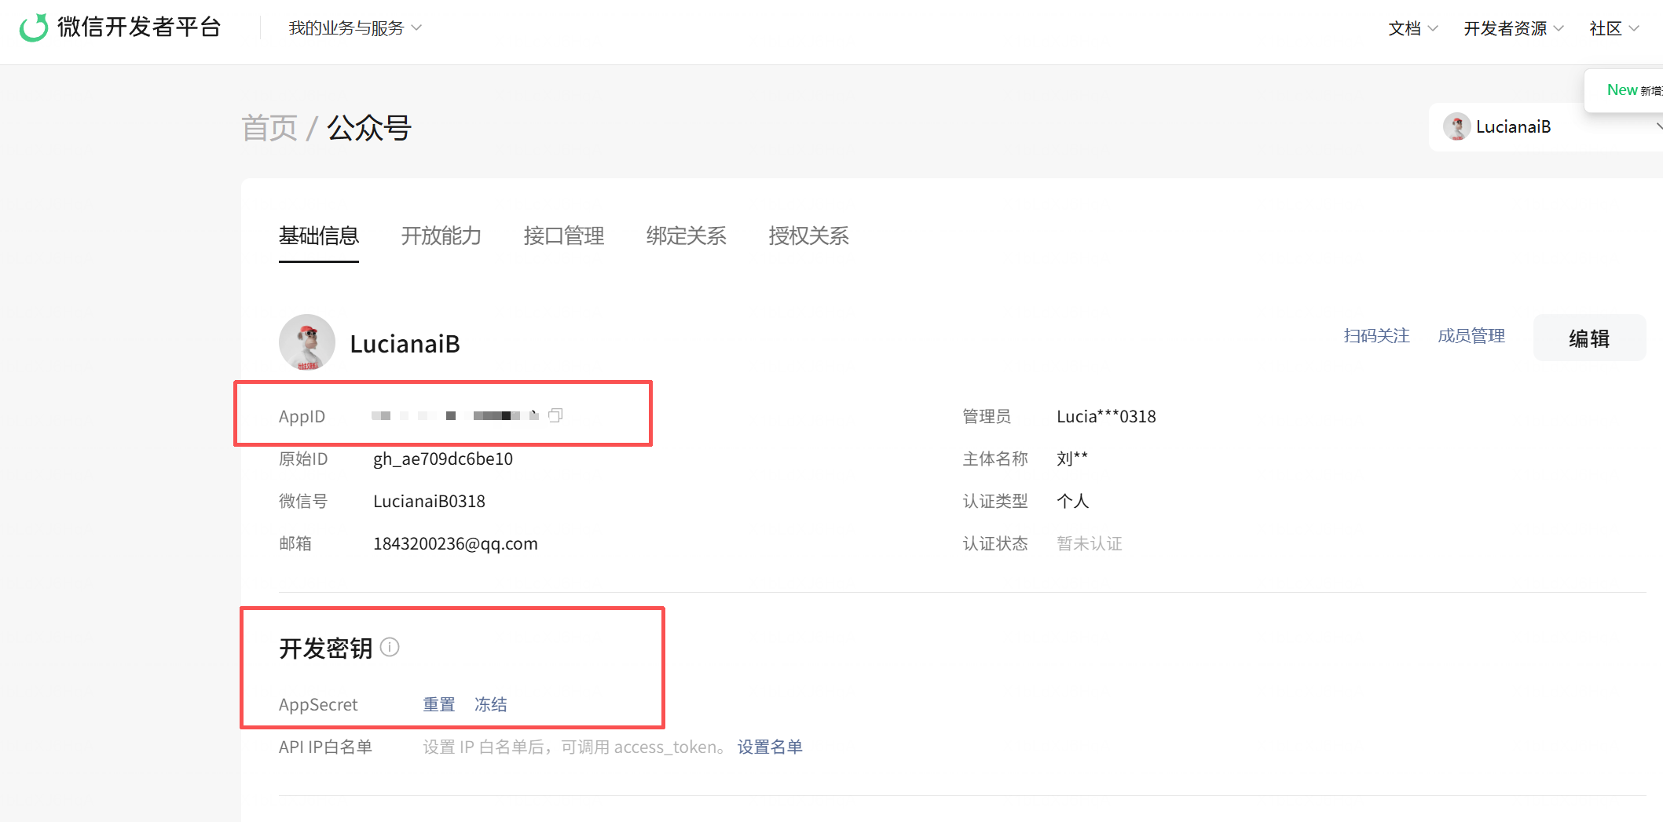This screenshot has width=1663, height=822.
Task: Click the WeChat developer platform logo icon
Action: [x=34, y=27]
